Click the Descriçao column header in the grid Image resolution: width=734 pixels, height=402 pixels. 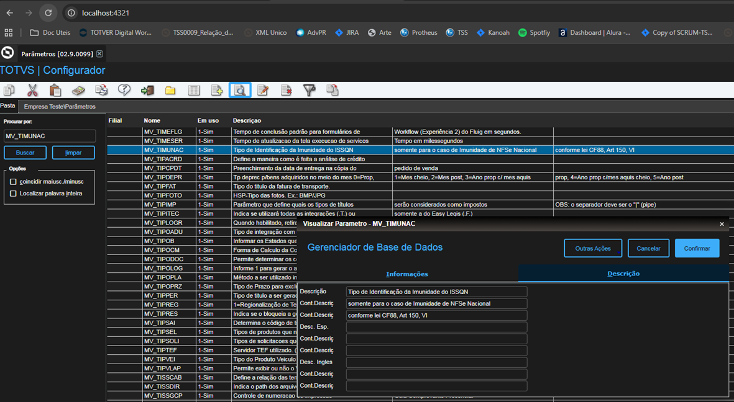247,120
